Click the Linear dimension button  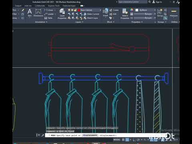pyautogui.click(x=49, y=10)
